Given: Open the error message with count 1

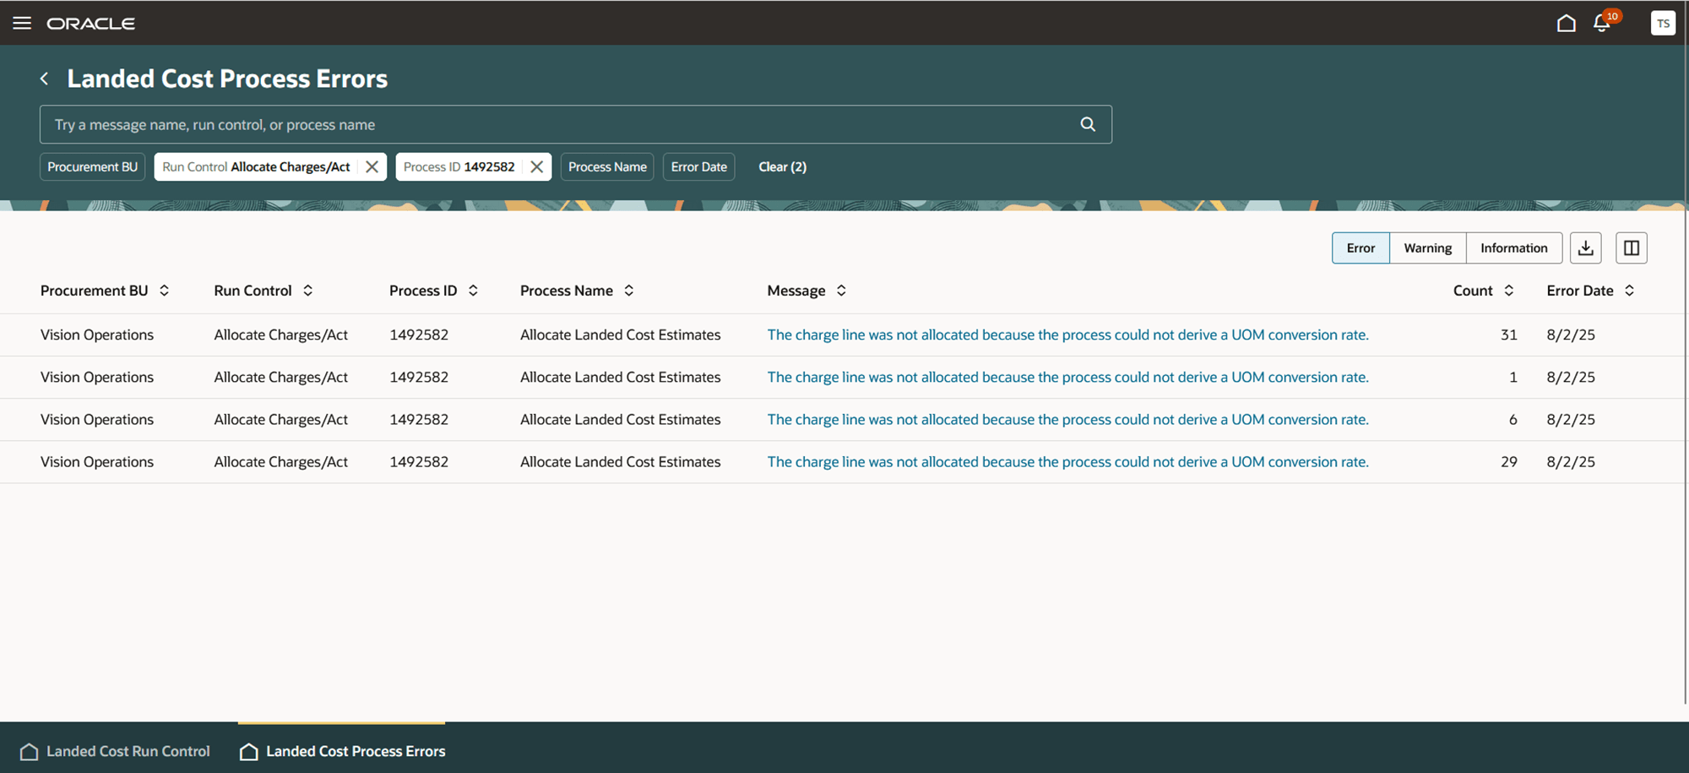Looking at the screenshot, I should (1067, 377).
